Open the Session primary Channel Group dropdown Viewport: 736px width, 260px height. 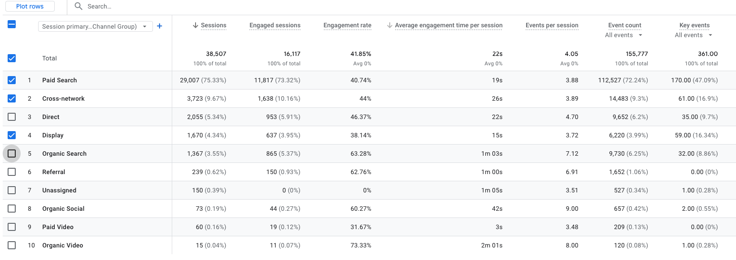point(95,26)
